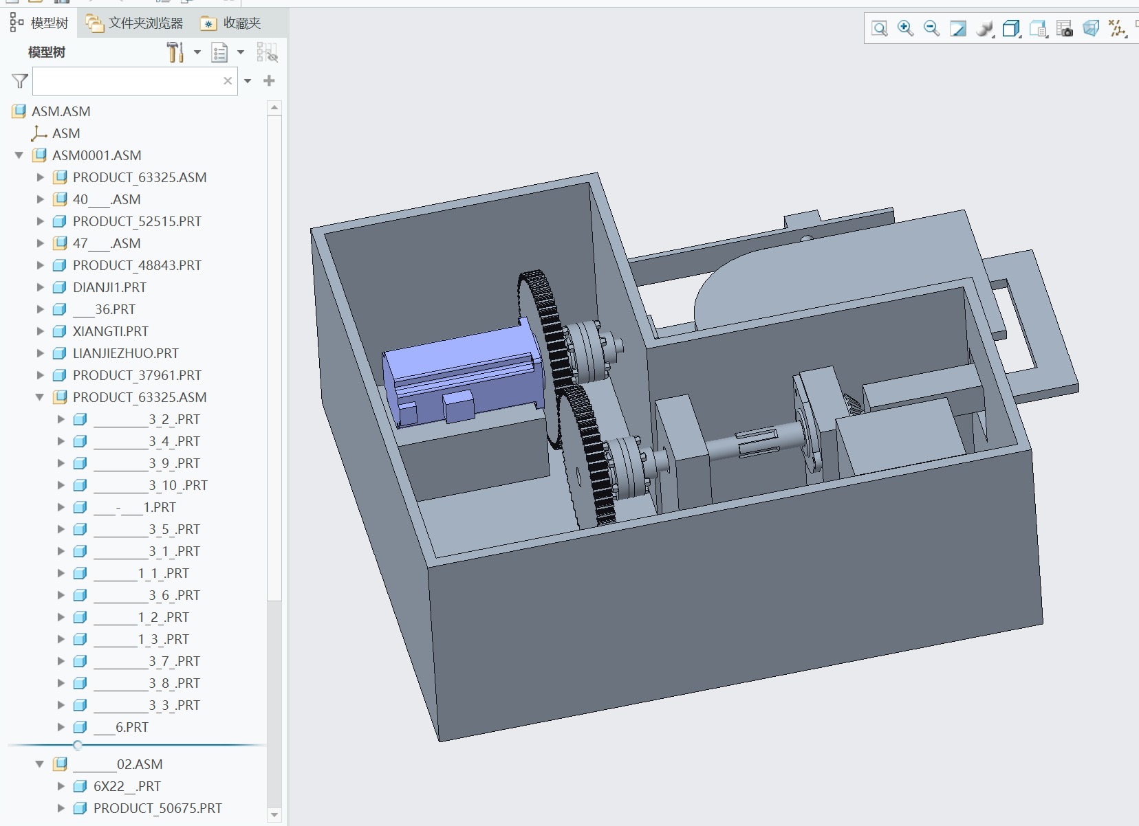Open the shaded display style icon
Image resolution: width=1139 pixels, height=826 pixels.
tap(984, 28)
